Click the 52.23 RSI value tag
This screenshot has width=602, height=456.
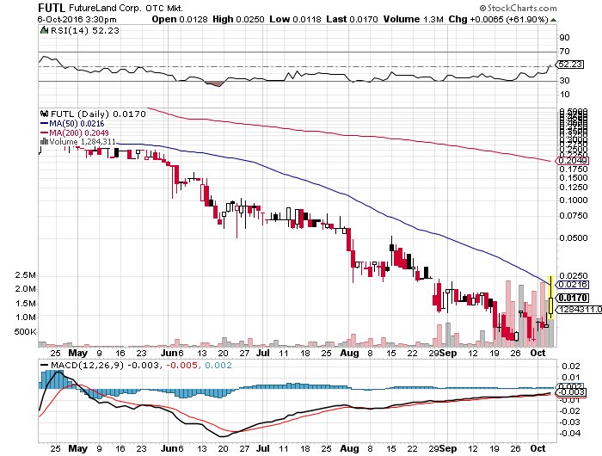tap(570, 65)
